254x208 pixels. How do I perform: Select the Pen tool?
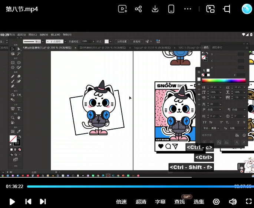(x=13, y=86)
